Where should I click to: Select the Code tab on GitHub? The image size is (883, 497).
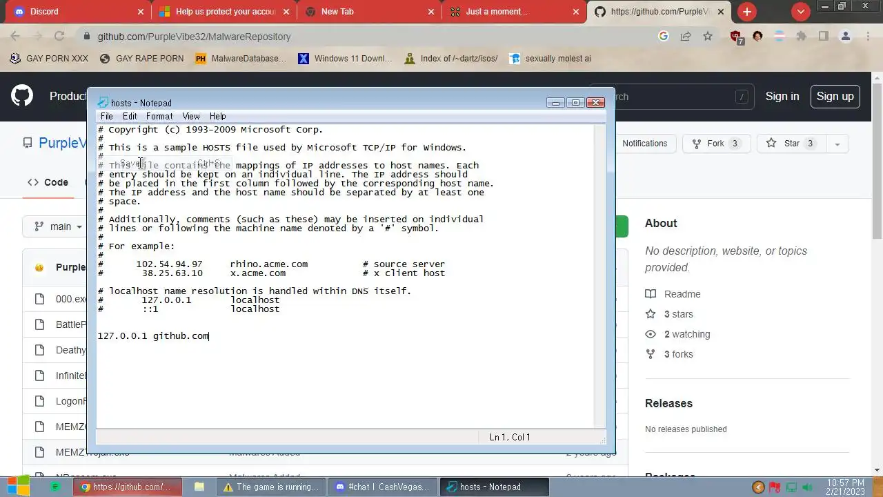tap(48, 182)
